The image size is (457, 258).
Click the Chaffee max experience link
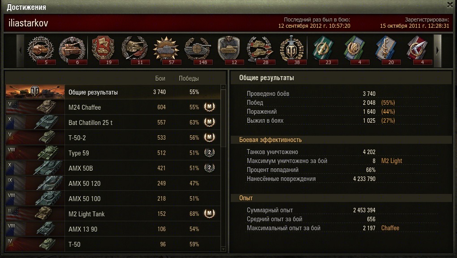[390, 228]
